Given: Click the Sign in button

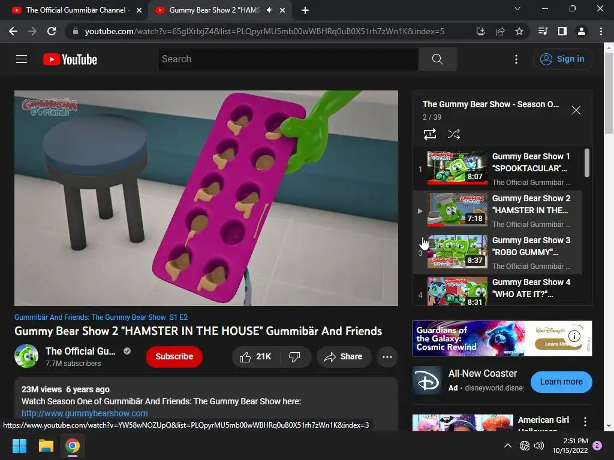Looking at the screenshot, I should pyautogui.click(x=563, y=59).
